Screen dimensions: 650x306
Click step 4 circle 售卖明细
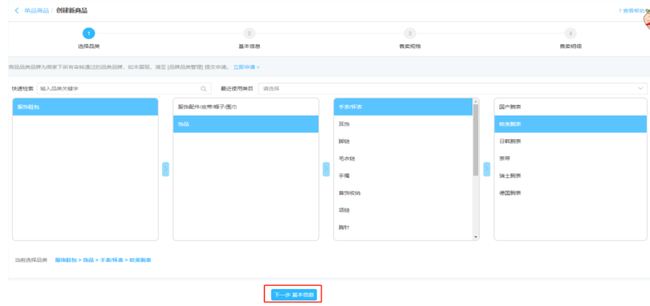coord(570,33)
